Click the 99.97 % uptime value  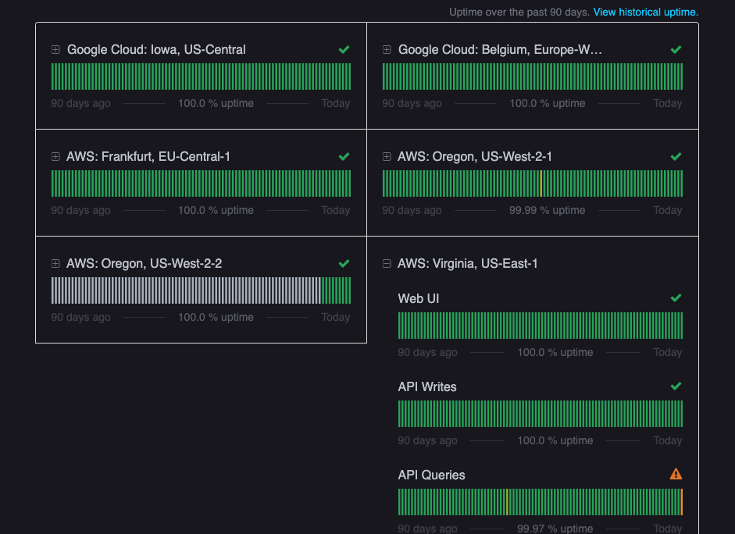coord(555,529)
